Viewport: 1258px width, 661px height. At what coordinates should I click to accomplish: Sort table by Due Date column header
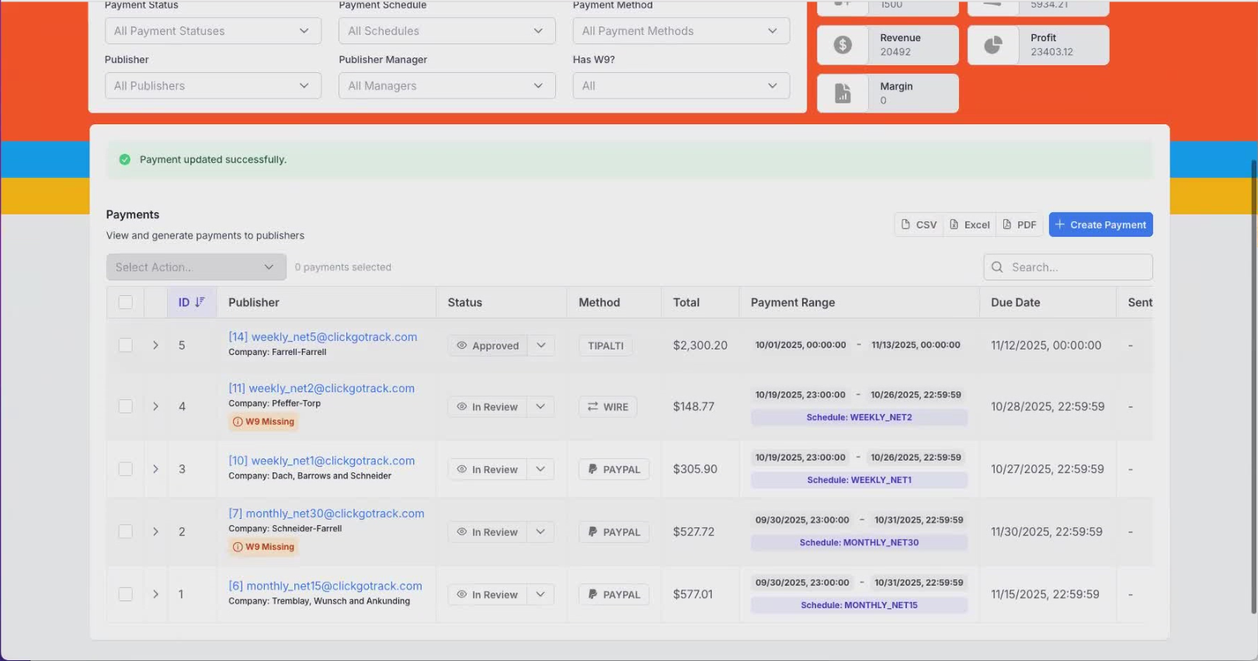1015,302
